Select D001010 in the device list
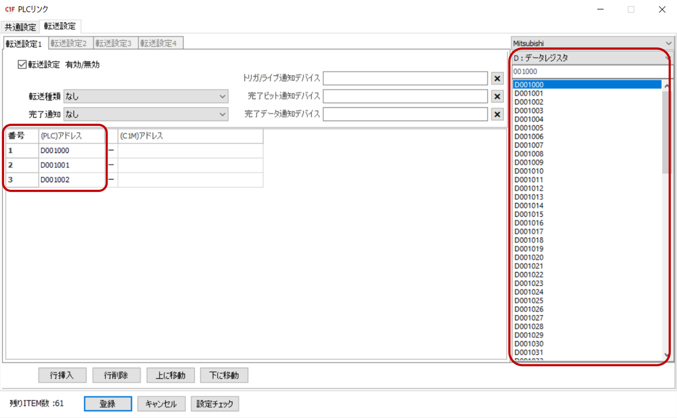Screen dimensions: 677x418 pyautogui.click(x=529, y=171)
